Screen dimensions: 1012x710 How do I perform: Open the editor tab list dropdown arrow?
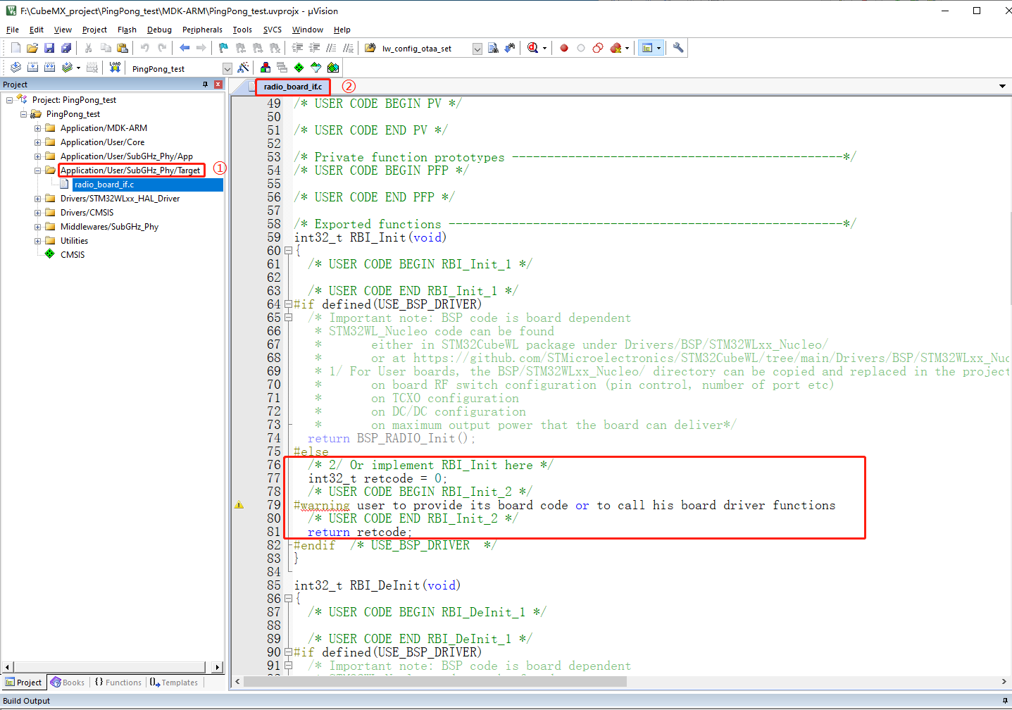(x=1002, y=86)
